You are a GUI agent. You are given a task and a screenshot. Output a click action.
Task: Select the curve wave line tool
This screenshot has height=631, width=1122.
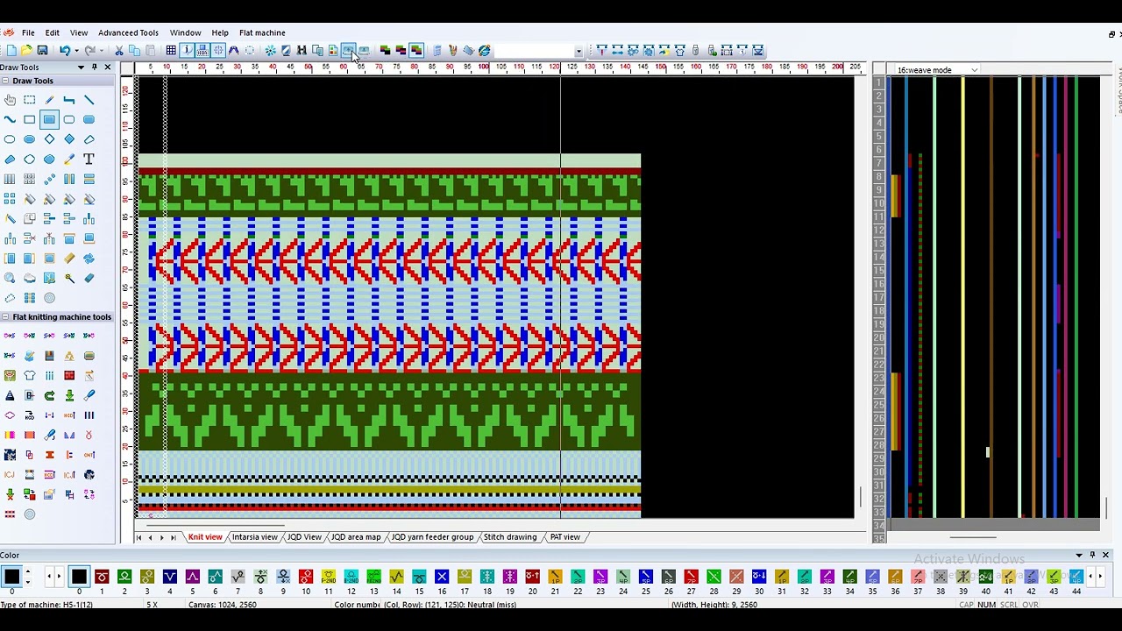pos(10,119)
